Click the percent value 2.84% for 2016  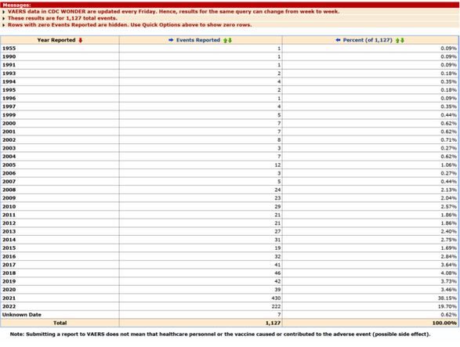coord(448,256)
